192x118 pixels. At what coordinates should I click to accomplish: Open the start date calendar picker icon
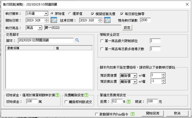click(x=54, y=20)
